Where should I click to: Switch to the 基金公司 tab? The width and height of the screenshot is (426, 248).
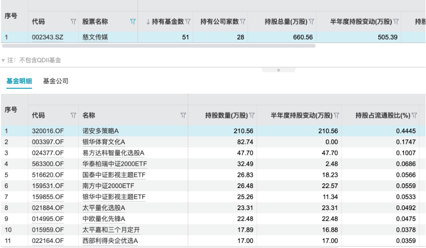point(56,81)
